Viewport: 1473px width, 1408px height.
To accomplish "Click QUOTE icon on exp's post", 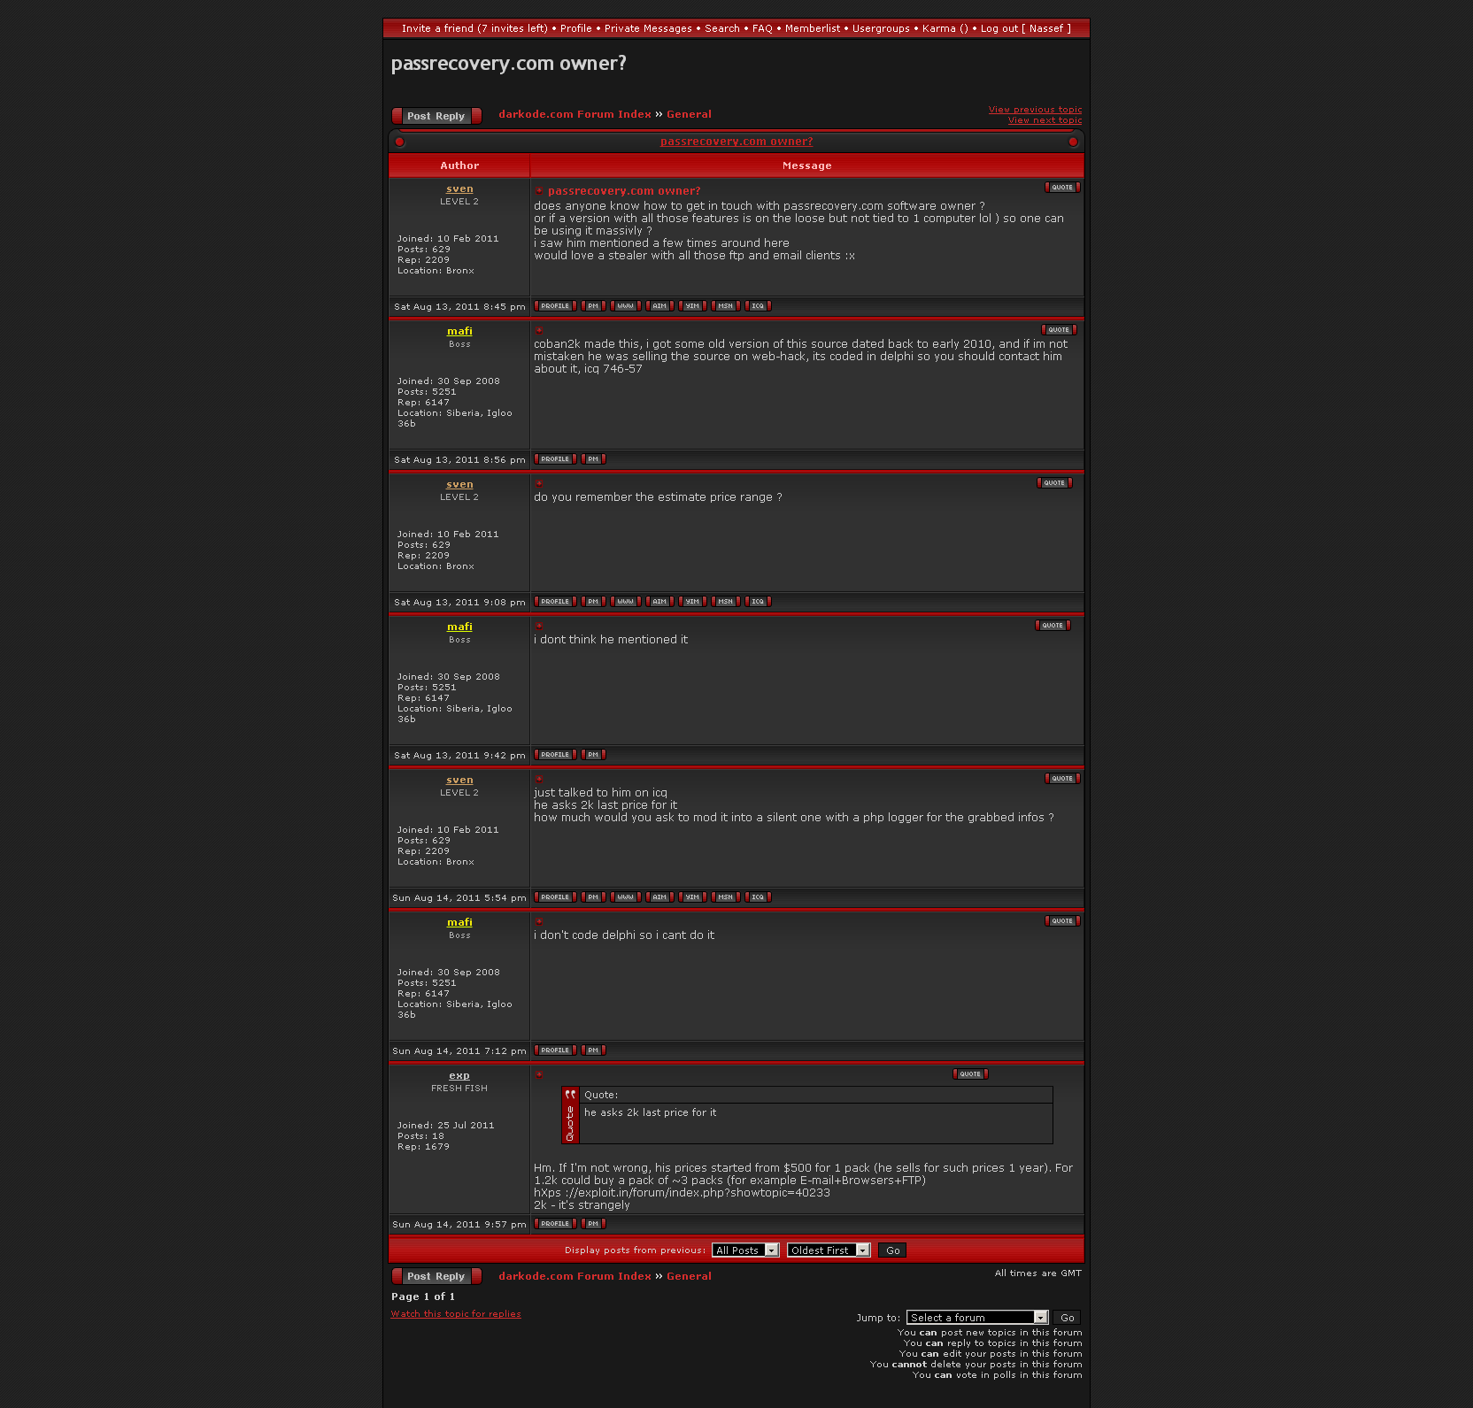I will (970, 1074).
